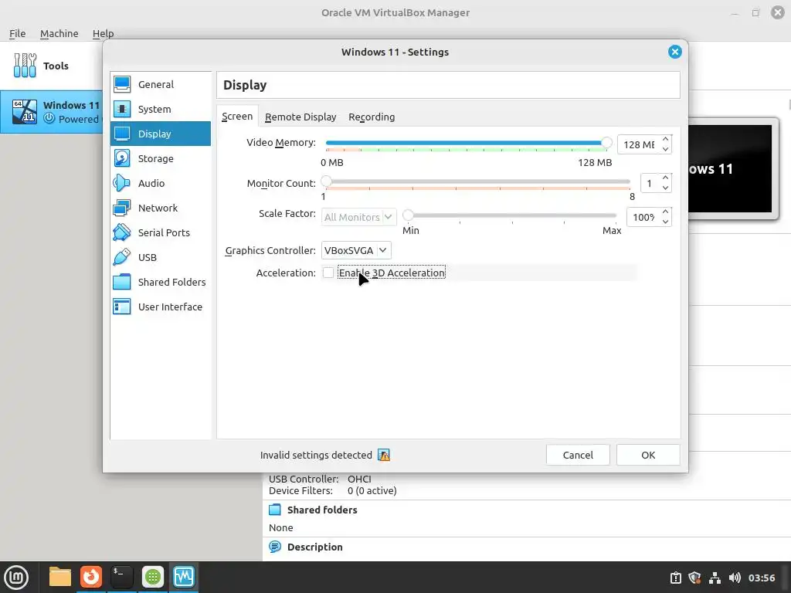Click the Description section icon

(x=275, y=547)
